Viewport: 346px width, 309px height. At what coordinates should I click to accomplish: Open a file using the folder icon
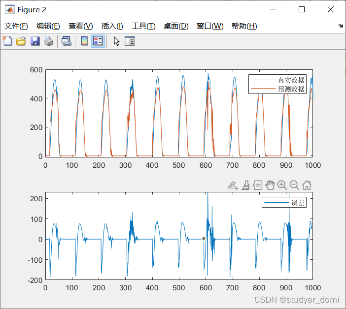tap(21, 41)
